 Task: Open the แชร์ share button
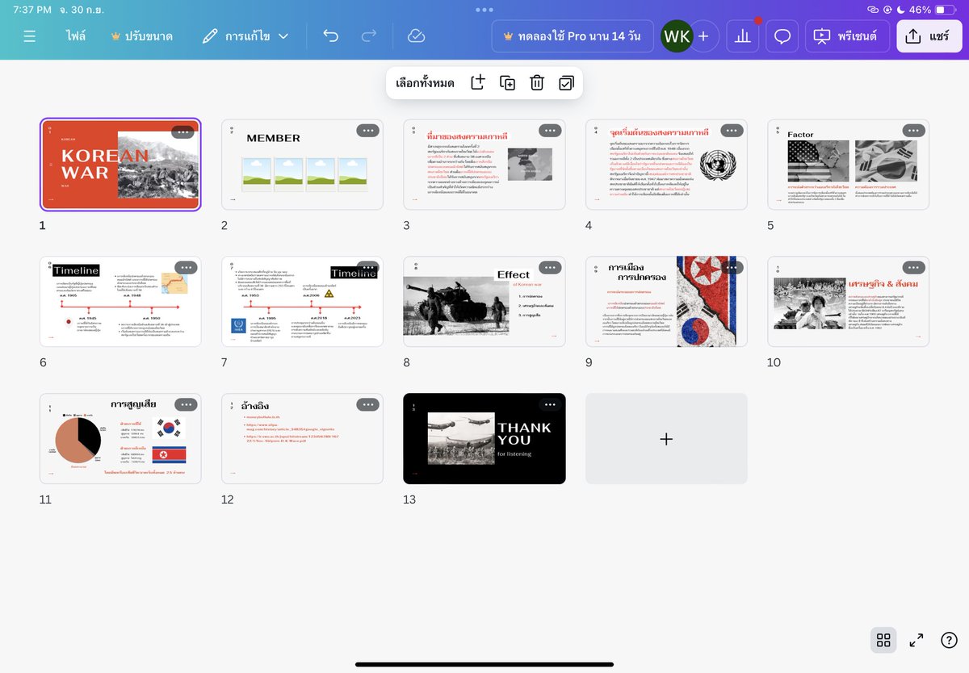929,36
